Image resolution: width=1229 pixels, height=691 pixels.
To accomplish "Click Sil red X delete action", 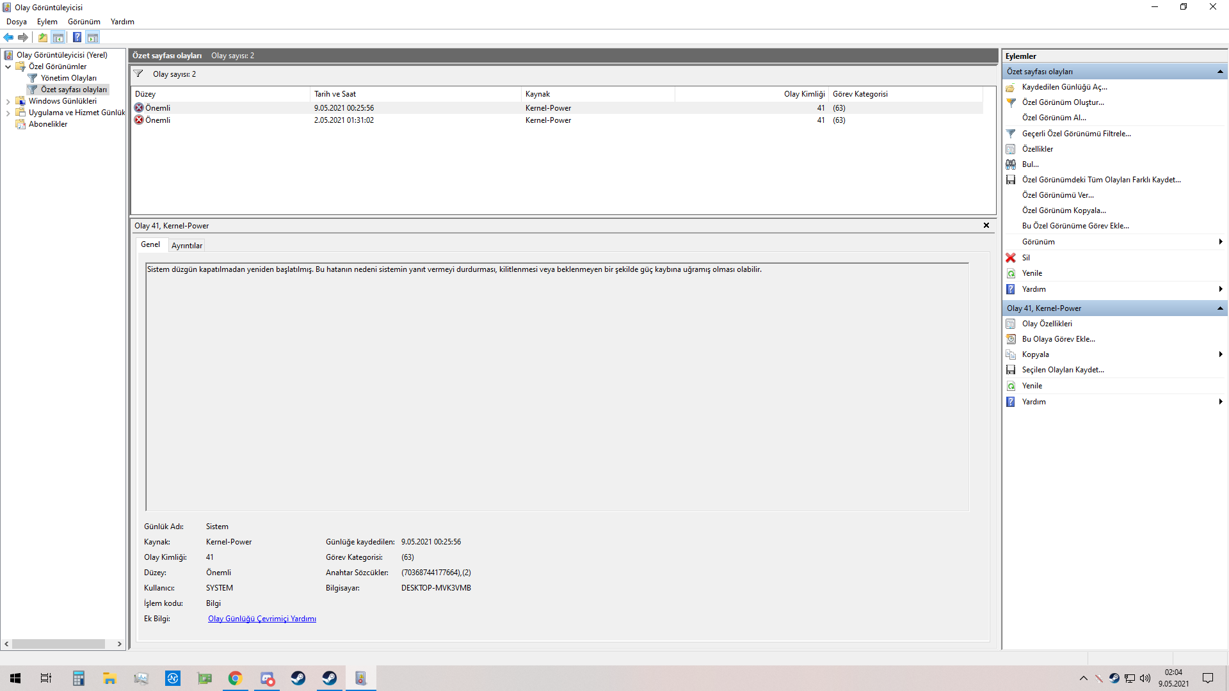I will 1025,258.
